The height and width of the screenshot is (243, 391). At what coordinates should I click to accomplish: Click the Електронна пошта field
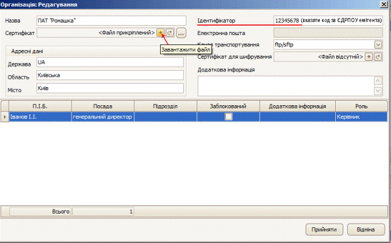328,33
